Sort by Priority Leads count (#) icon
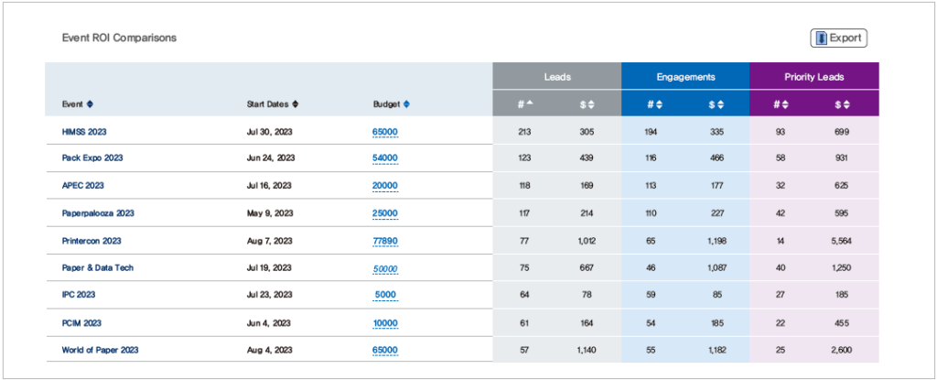The width and height of the screenshot is (937, 380). [785, 103]
